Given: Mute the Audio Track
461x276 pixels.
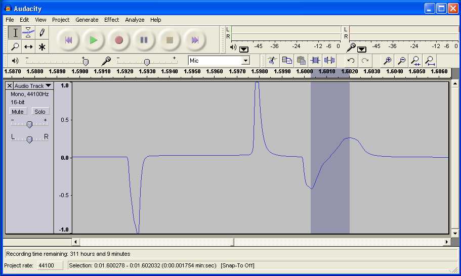Looking at the screenshot, I should pyautogui.click(x=18, y=112).
